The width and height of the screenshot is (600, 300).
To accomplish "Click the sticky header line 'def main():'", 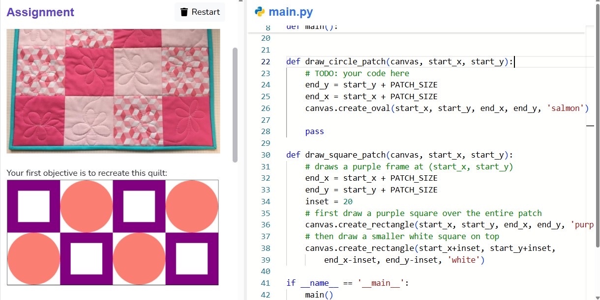I will coord(312,28).
